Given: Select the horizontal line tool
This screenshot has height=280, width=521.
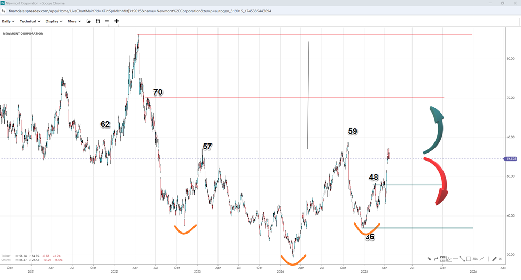Looking at the screenshot, I should click(x=455, y=259).
